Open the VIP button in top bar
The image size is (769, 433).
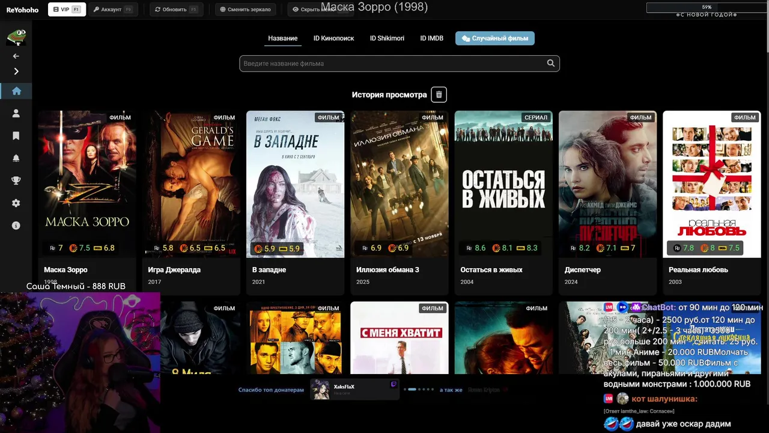(x=67, y=10)
